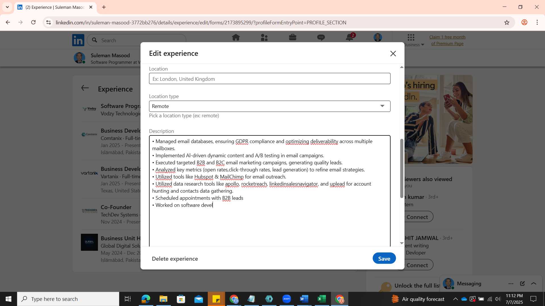Open File Explorer from taskbar
The width and height of the screenshot is (545, 306).
point(163,299)
